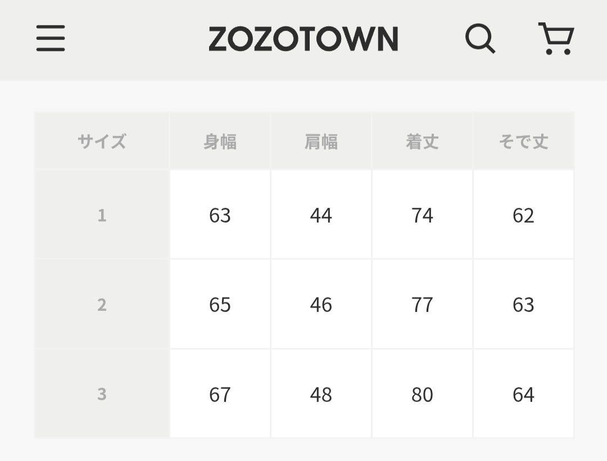Select the サイズ column header
Viewport: 607px width, 461px height.
[102, 141]
